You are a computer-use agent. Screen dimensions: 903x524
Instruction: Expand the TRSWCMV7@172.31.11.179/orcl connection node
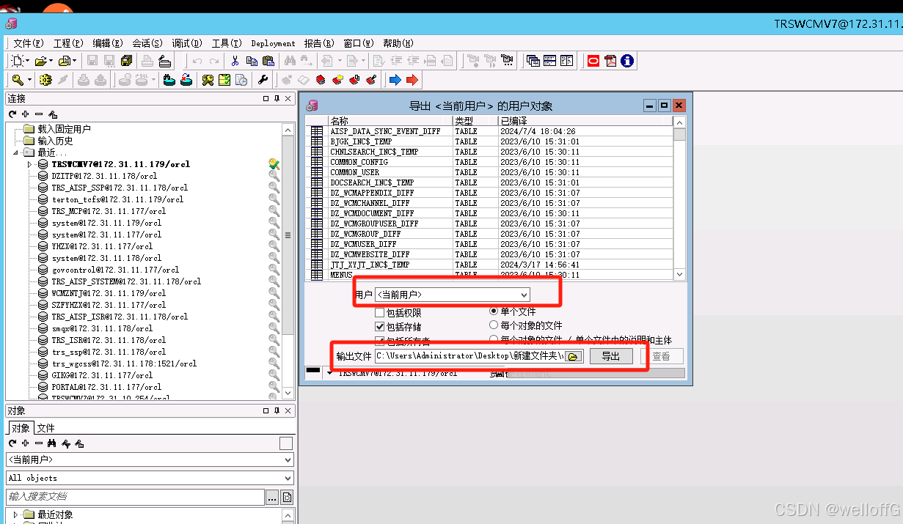[x=31, y=164]
